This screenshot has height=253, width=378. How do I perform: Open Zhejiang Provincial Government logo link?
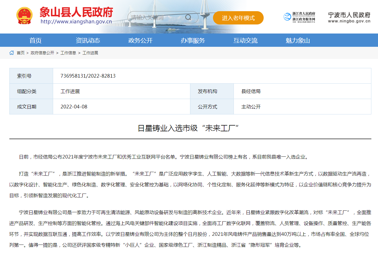299,17
